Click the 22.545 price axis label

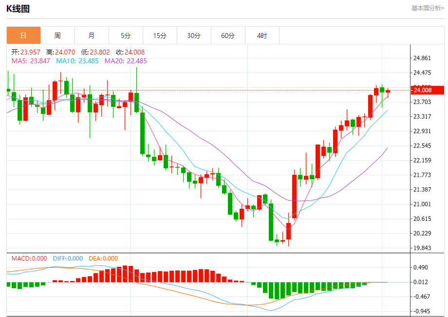pyautogui.click(x=422, y=146)
